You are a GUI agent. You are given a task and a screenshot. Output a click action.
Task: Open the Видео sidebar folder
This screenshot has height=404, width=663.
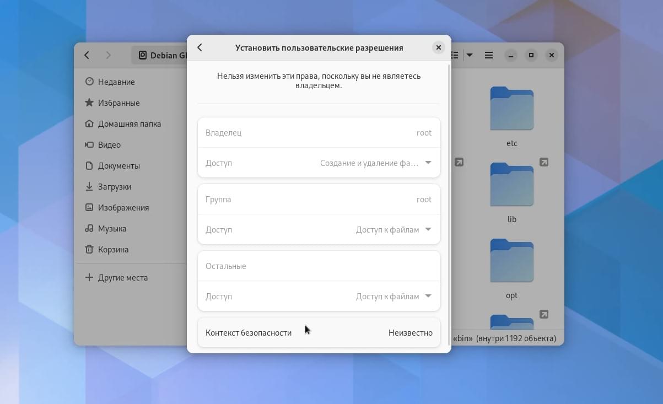(x=131, y=145)
